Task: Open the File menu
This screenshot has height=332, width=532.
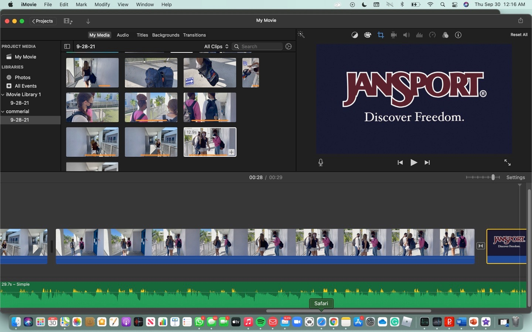Action: pos(48,4)
